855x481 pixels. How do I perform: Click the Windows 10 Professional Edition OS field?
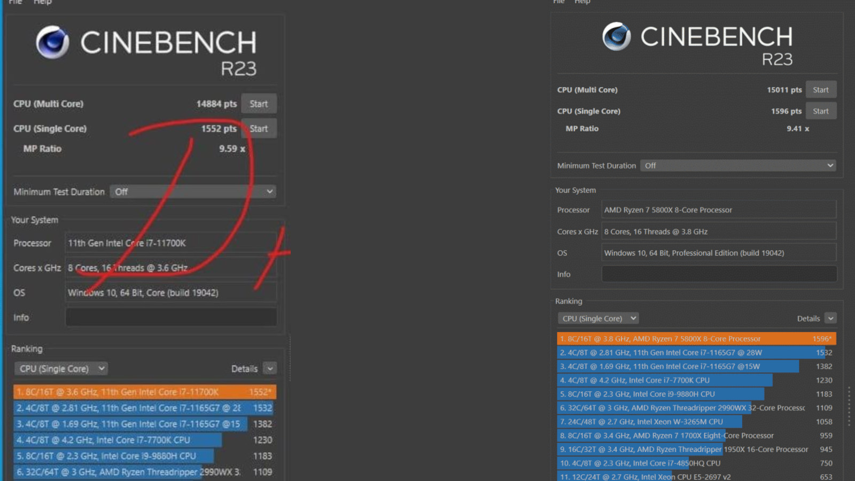point(719,253)
